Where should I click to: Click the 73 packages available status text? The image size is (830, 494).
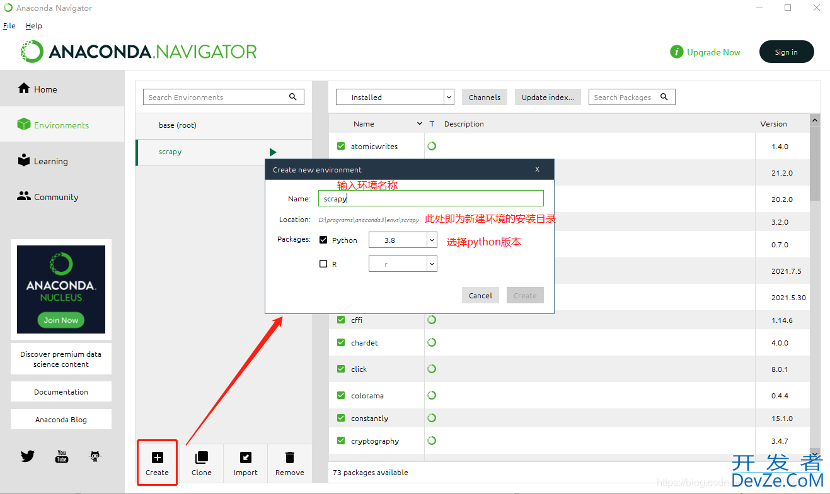coord(371,473)
